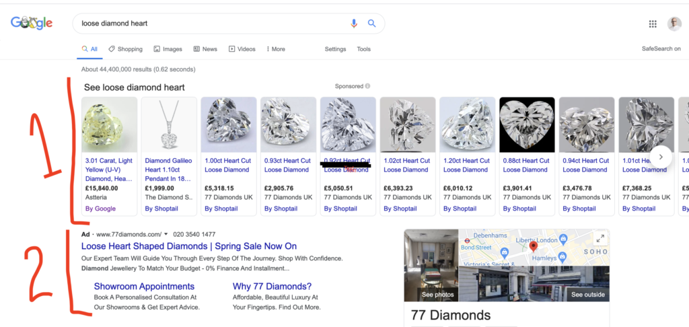Click the £3,901.41 price
The width and height of the screenshot is (689, 327).
point(518,188)
